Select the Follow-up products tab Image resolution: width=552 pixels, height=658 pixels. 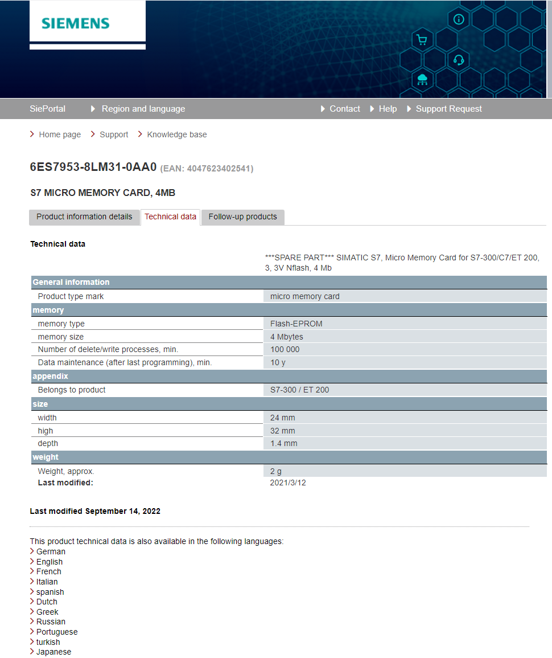point(242,216)
